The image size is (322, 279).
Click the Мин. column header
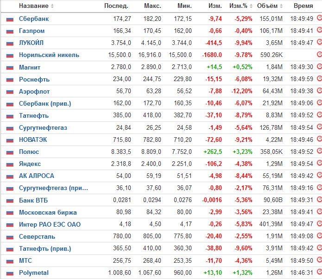(184, 6)
